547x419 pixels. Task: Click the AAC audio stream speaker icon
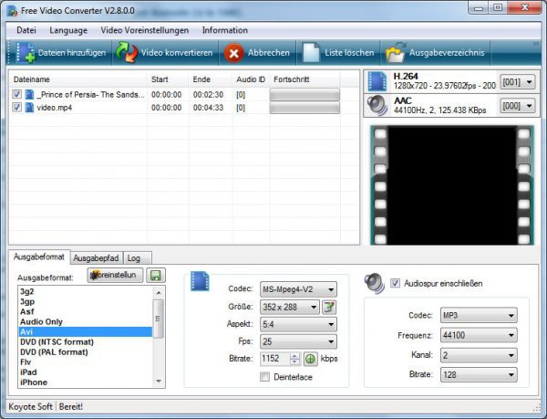[377, 105]
